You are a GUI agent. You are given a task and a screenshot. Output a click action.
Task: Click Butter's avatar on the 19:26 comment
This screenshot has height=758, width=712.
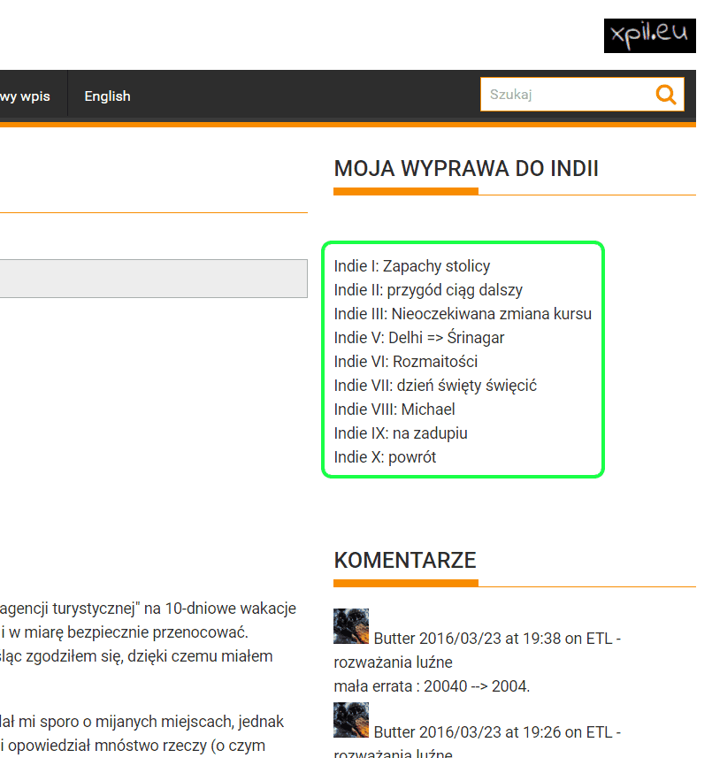point(350,720)
